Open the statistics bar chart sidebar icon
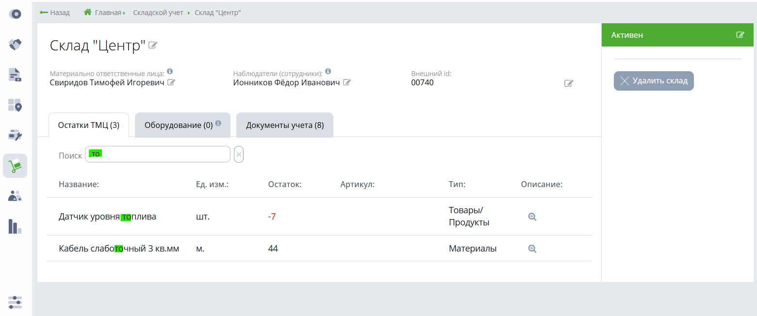The image size is (757, 316). coord(15,226)
